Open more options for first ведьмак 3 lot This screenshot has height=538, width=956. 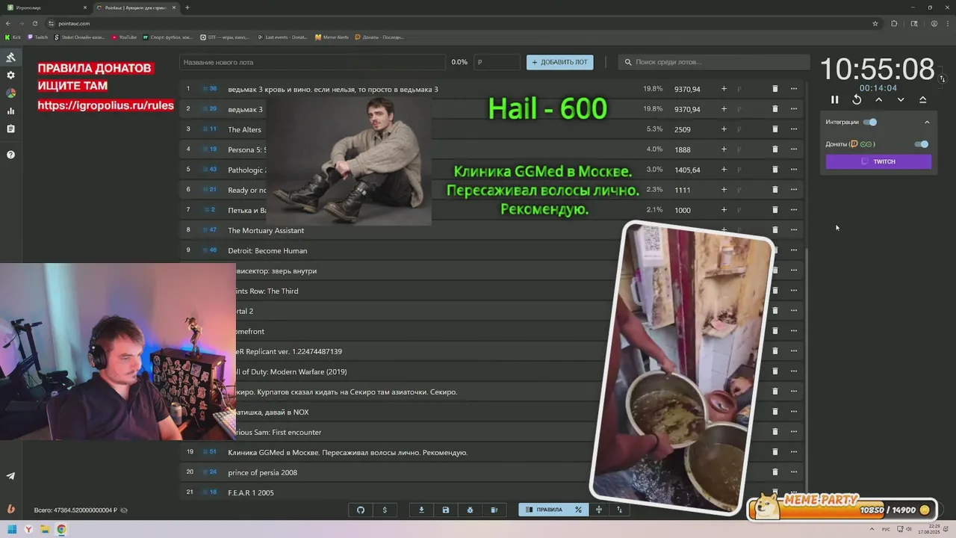point(794,89)
